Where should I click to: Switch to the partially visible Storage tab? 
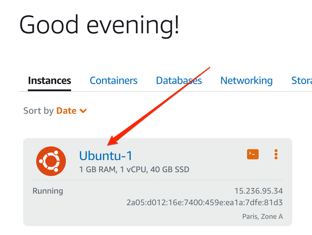[301, 81]
